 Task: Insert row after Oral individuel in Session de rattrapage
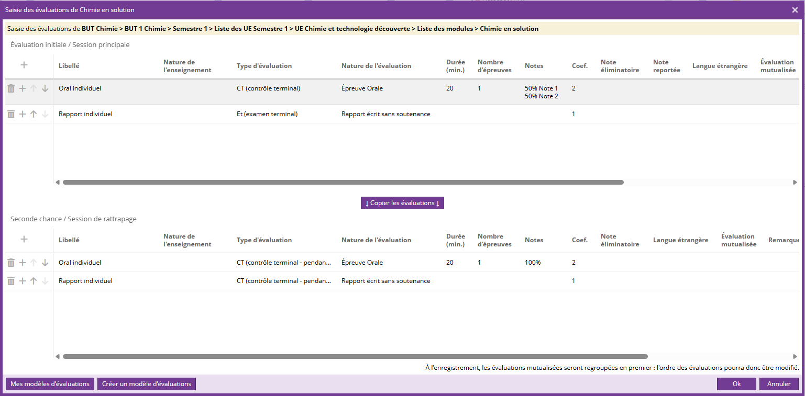tap(23, 263)
